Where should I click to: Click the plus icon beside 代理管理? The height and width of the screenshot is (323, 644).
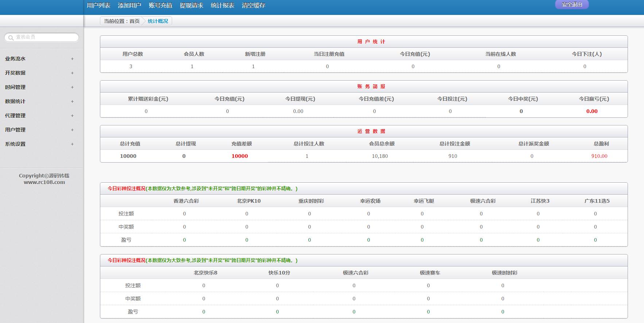[x=72, y=116]
